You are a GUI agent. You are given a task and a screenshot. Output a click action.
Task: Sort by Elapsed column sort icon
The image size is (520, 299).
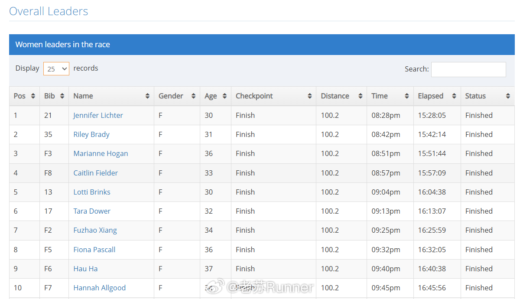(454, 96)
